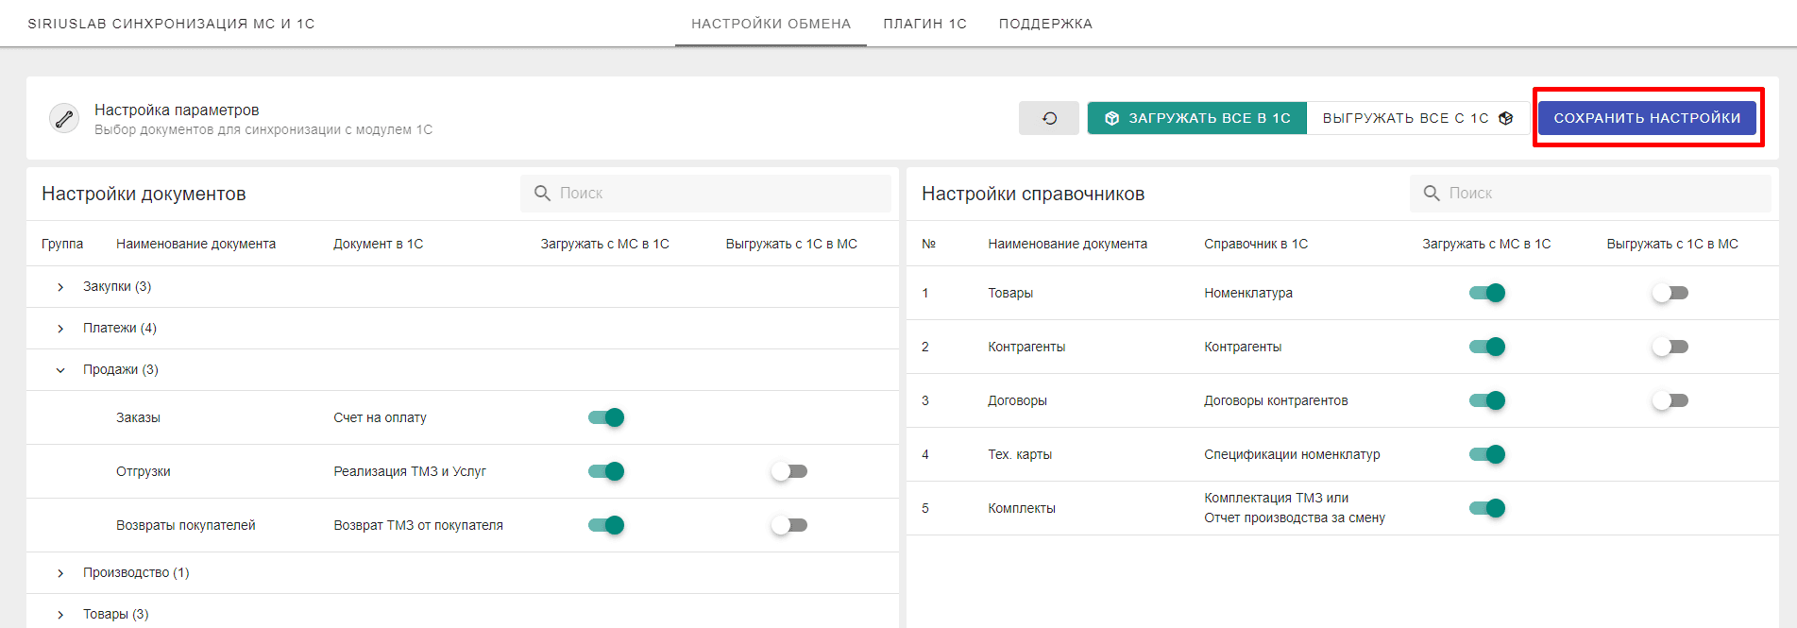
Task: Toggle upload to 1C for 'Отгрузки'
Action: pyautogui.click(x=606, y=471)
